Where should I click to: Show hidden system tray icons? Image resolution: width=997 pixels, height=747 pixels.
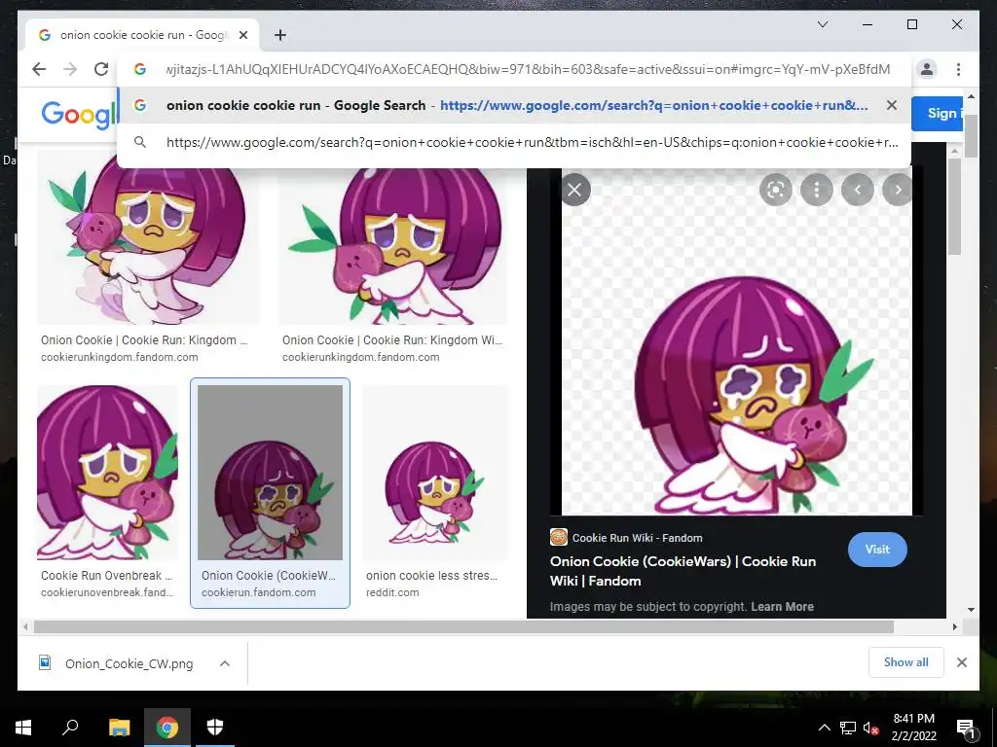pos(824,728)
